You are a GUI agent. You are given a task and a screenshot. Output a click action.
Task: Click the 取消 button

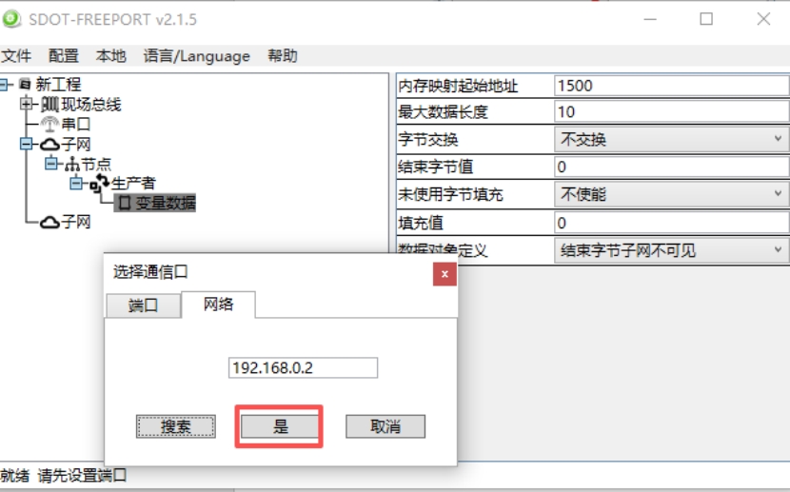pyautogui.click(x=385, y=426)
